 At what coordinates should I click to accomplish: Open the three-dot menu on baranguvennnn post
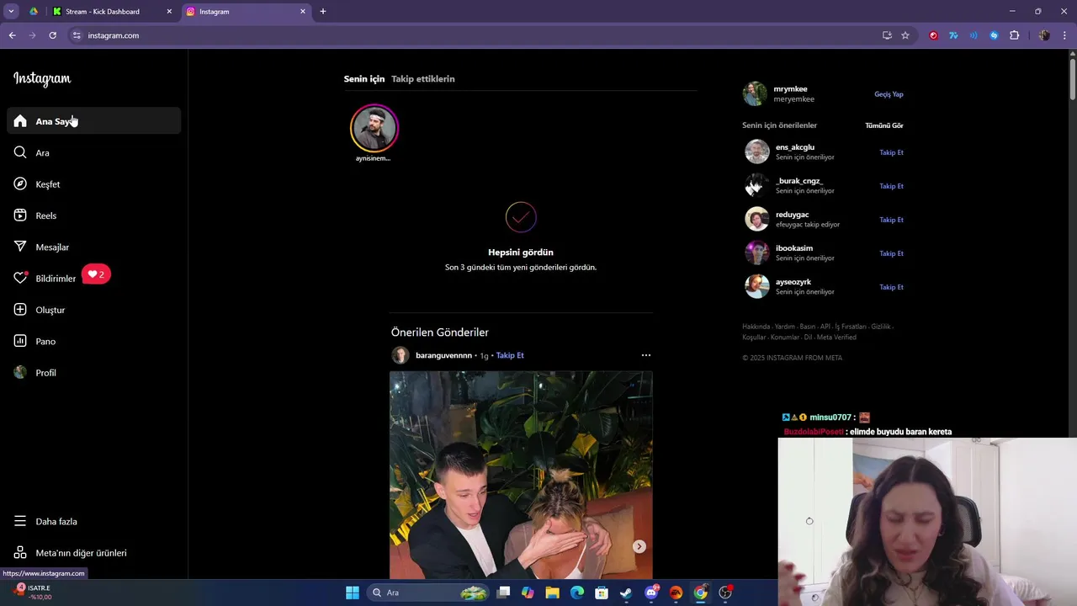point(646,355)
